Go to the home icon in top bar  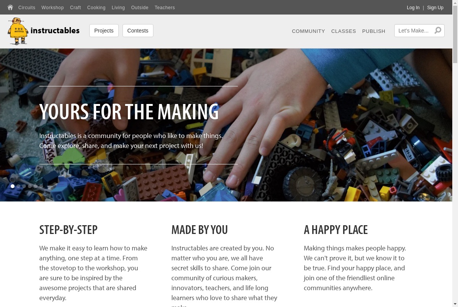(x=10, y=7)
